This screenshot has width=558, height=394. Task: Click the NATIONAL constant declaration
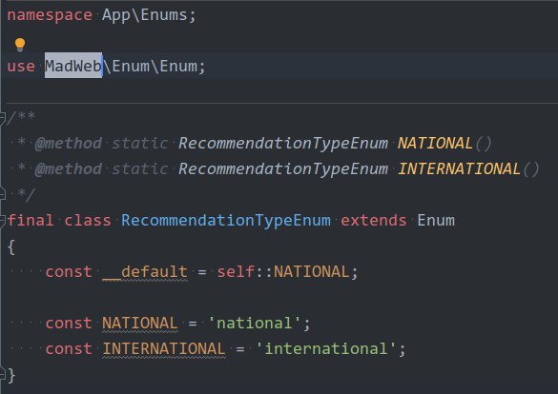click(x=140, y=324)
